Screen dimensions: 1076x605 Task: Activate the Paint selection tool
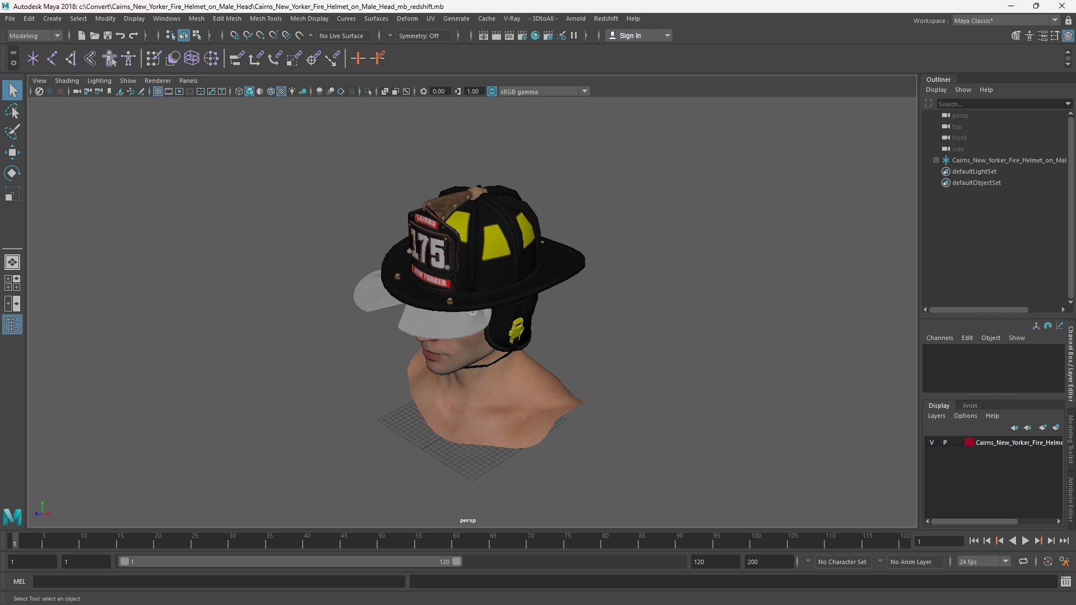(12, 132)
